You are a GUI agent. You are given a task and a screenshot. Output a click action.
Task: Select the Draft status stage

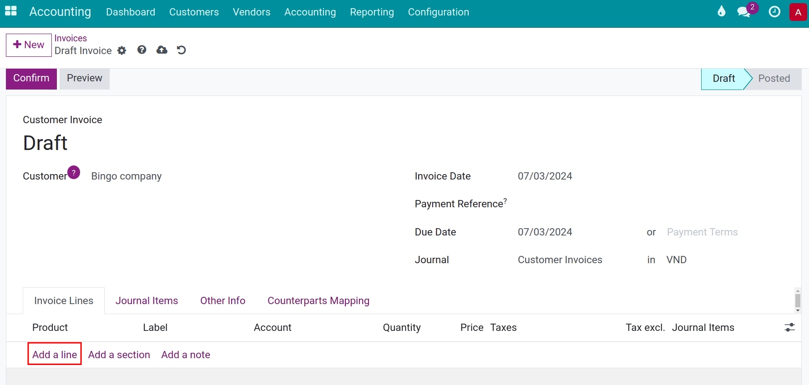(x=723, y=79)
